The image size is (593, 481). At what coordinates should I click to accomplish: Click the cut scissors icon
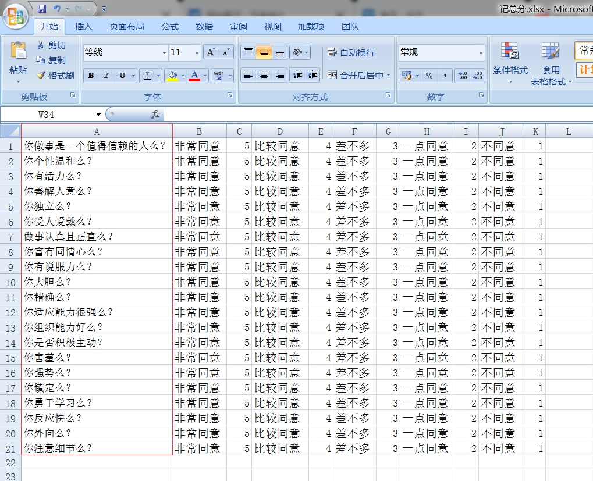(41, 45)
